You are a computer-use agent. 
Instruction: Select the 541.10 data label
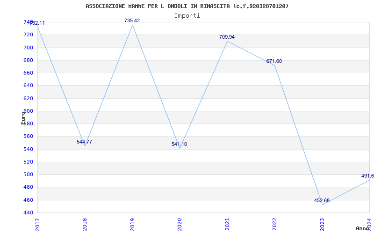[179, 144]
